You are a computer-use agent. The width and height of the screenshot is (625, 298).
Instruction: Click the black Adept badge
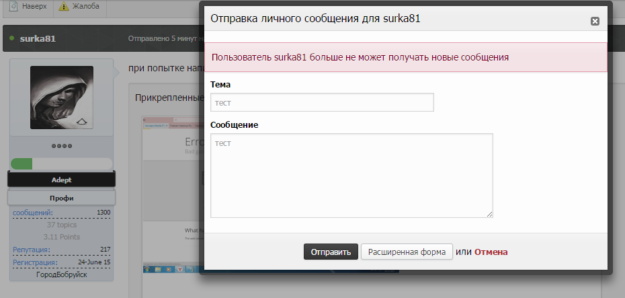[61, 180]
